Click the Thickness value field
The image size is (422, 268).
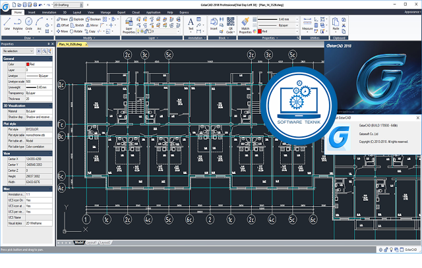point(39,99)
